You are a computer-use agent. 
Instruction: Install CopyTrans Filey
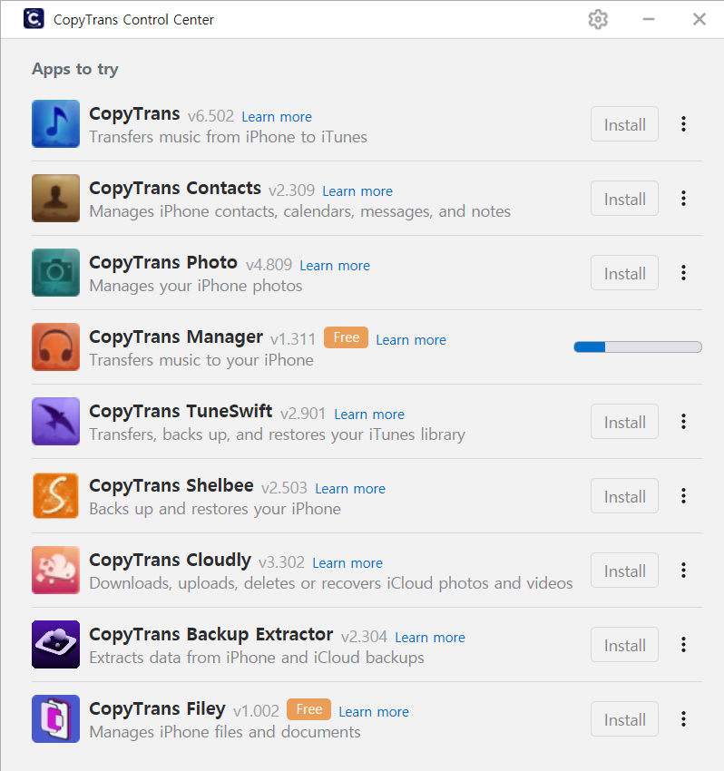(624, 719)
